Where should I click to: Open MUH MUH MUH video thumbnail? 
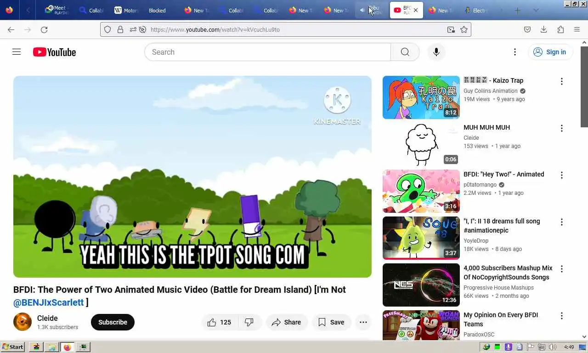click(421, 144)
